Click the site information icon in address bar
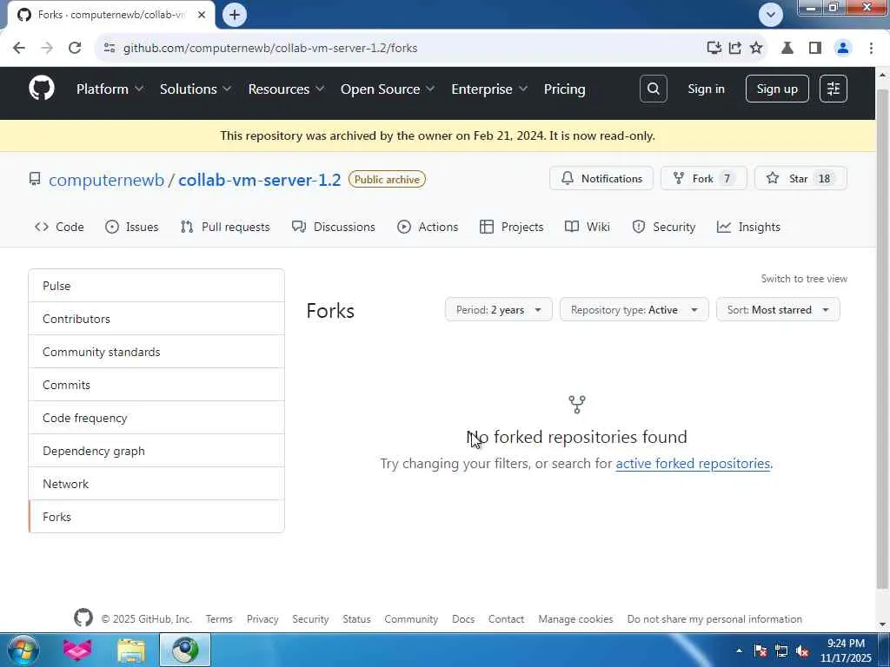The width and height of the screenshot is (890, 667). (110, 48)
